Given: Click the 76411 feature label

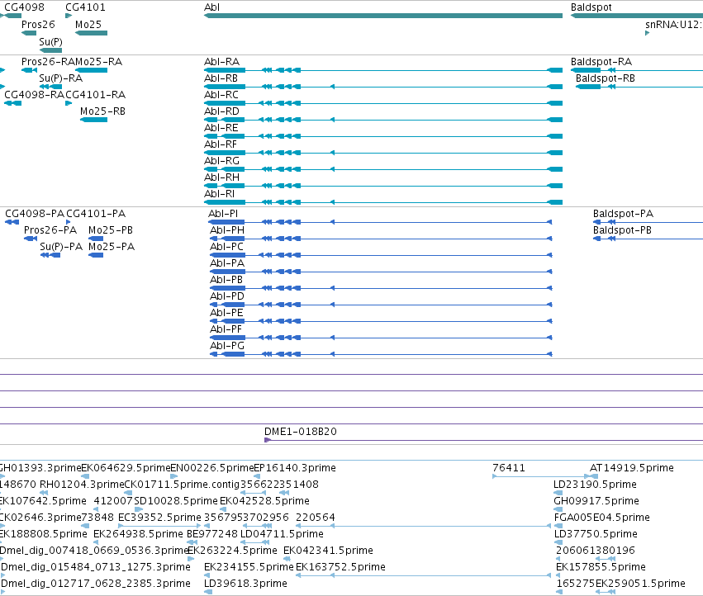Looking at the screenshot, I should pyautogui.click(x=508, y=468).
